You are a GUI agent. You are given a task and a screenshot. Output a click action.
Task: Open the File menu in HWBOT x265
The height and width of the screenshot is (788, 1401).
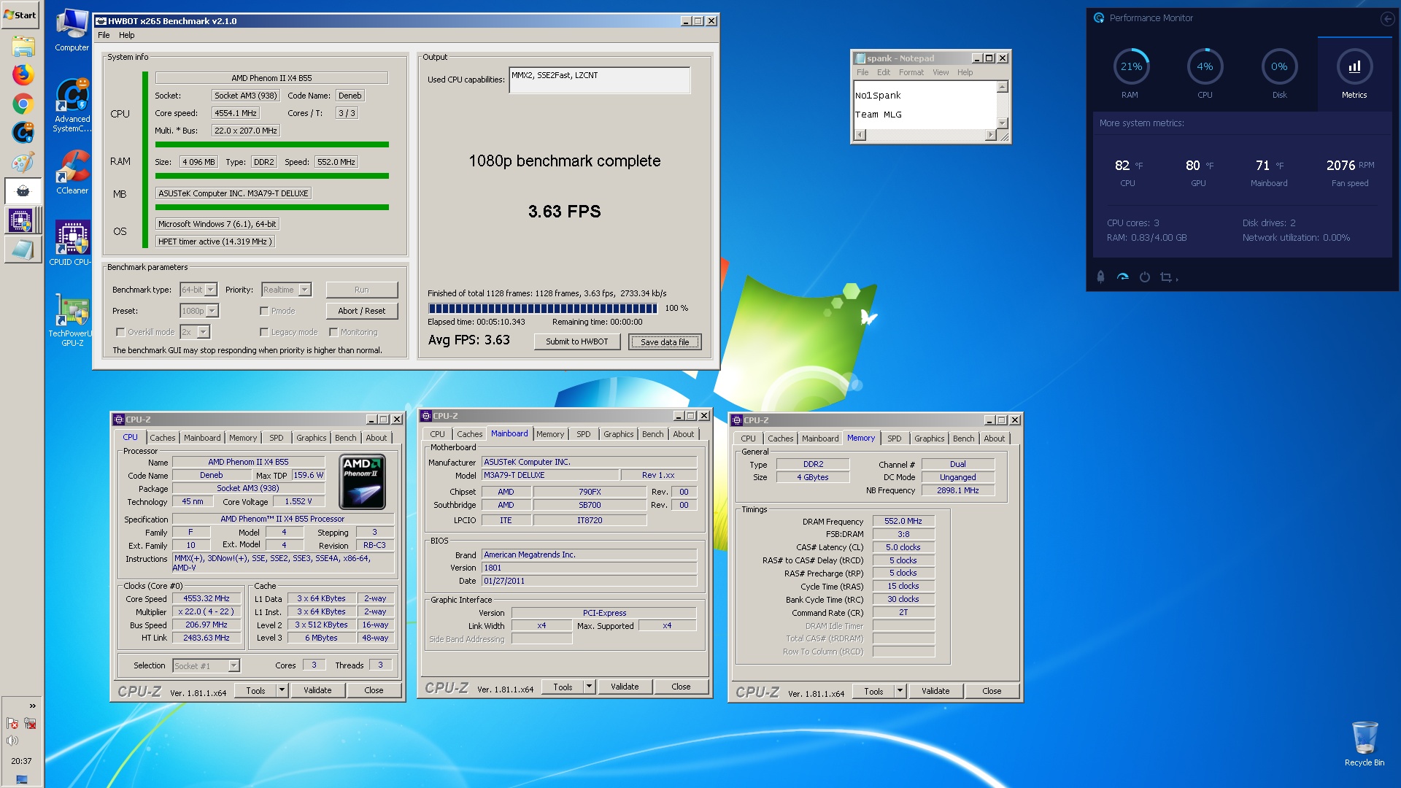pos(104,35)
